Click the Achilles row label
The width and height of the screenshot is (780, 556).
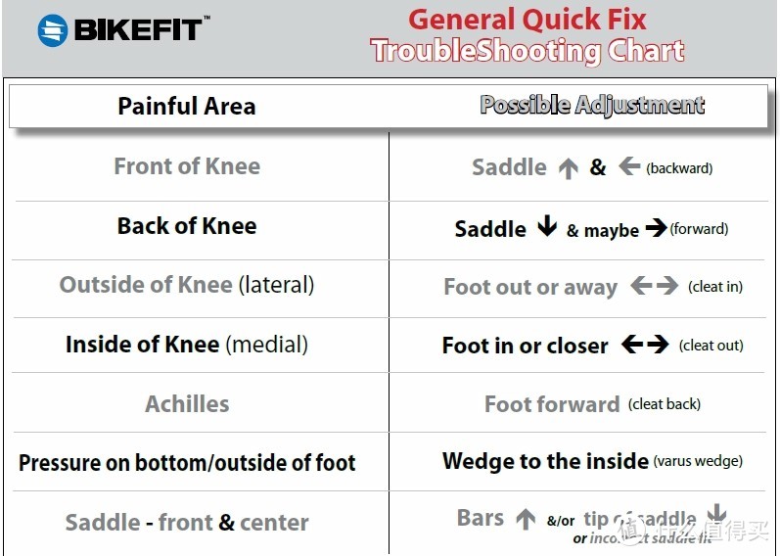pyautogui.click(x=187, y=403)
